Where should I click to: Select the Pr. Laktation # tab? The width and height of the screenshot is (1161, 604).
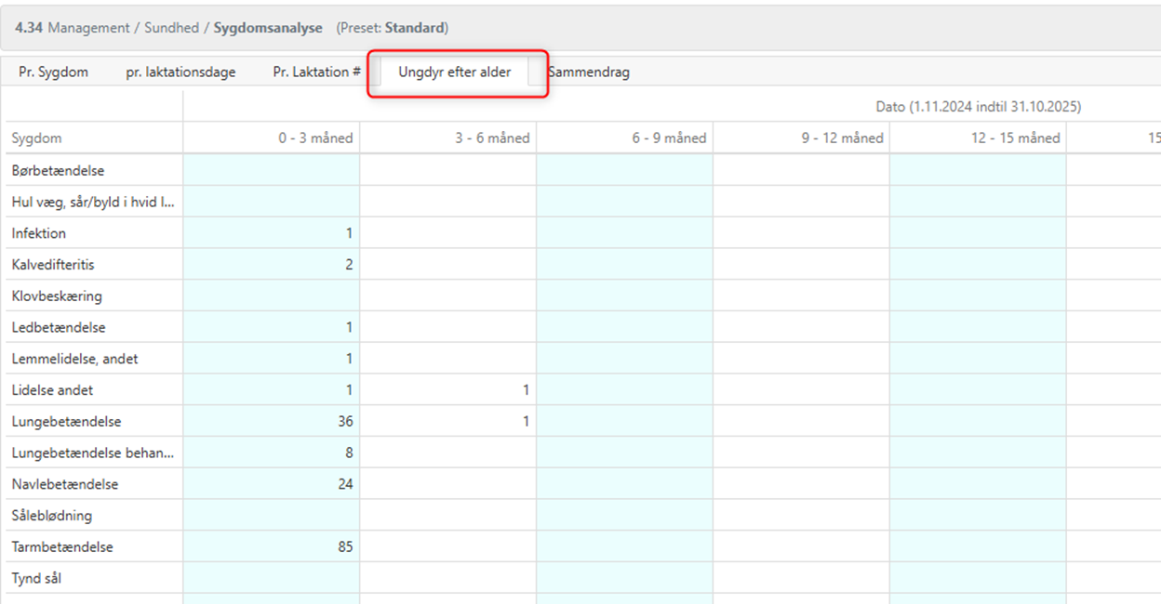[316, 72]
